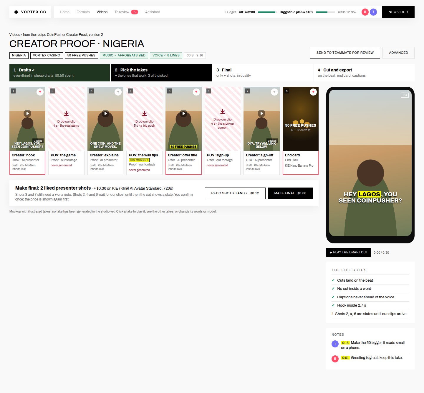Viewport: 424px width, 393px height.
Task: Play the 'Creator: offer title' shot 5 take
Action: tap(183, 113)
